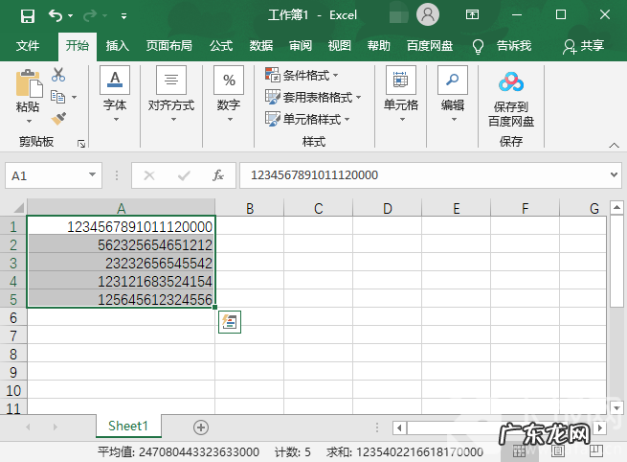Expand the formula bar chevron

[x=614, y=175]
